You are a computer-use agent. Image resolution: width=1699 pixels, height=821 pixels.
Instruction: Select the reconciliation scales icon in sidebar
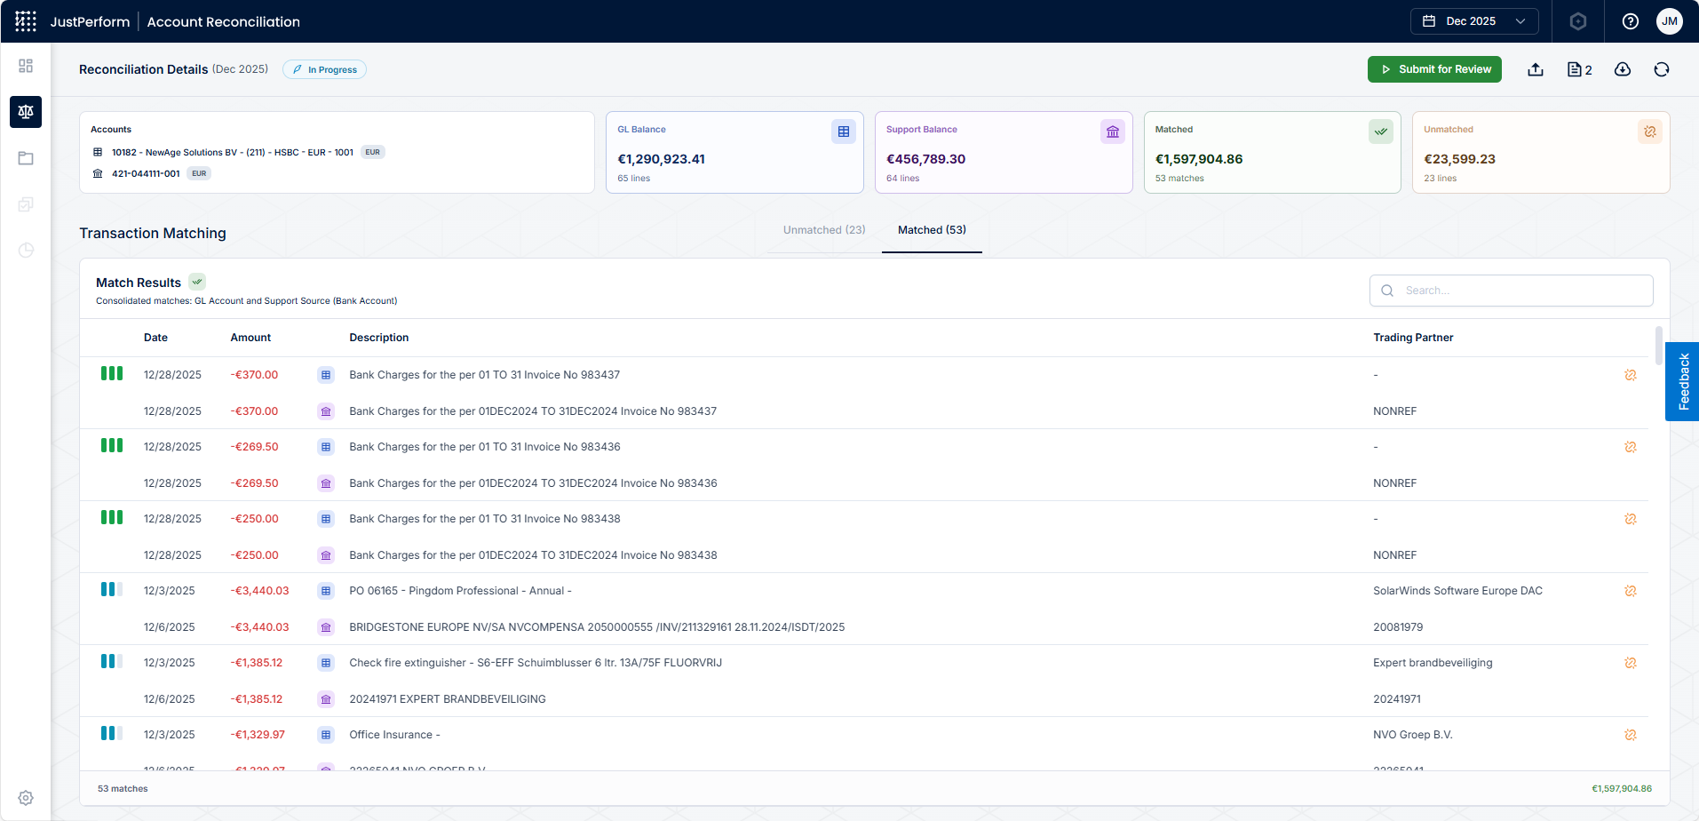point(26,112)
